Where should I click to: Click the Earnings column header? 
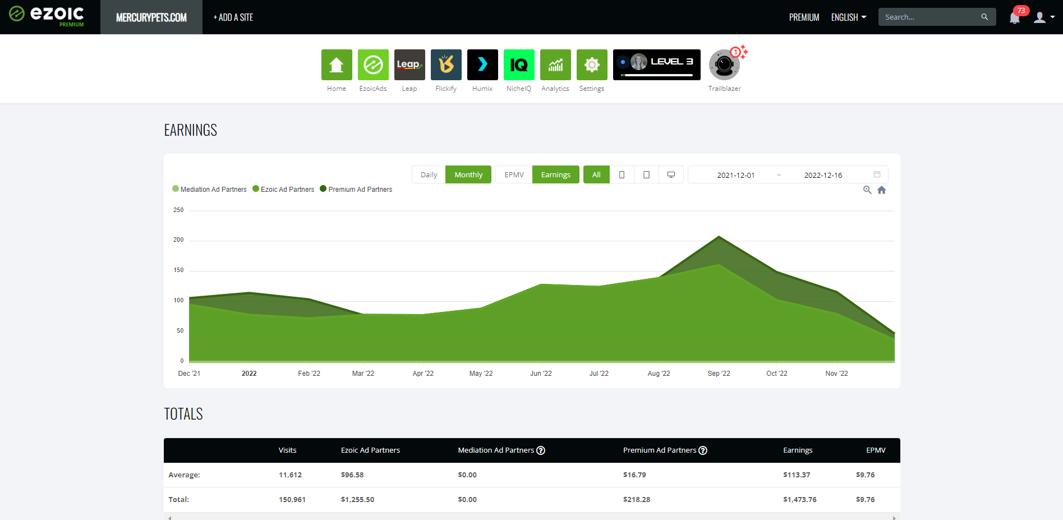coord(798,450)
